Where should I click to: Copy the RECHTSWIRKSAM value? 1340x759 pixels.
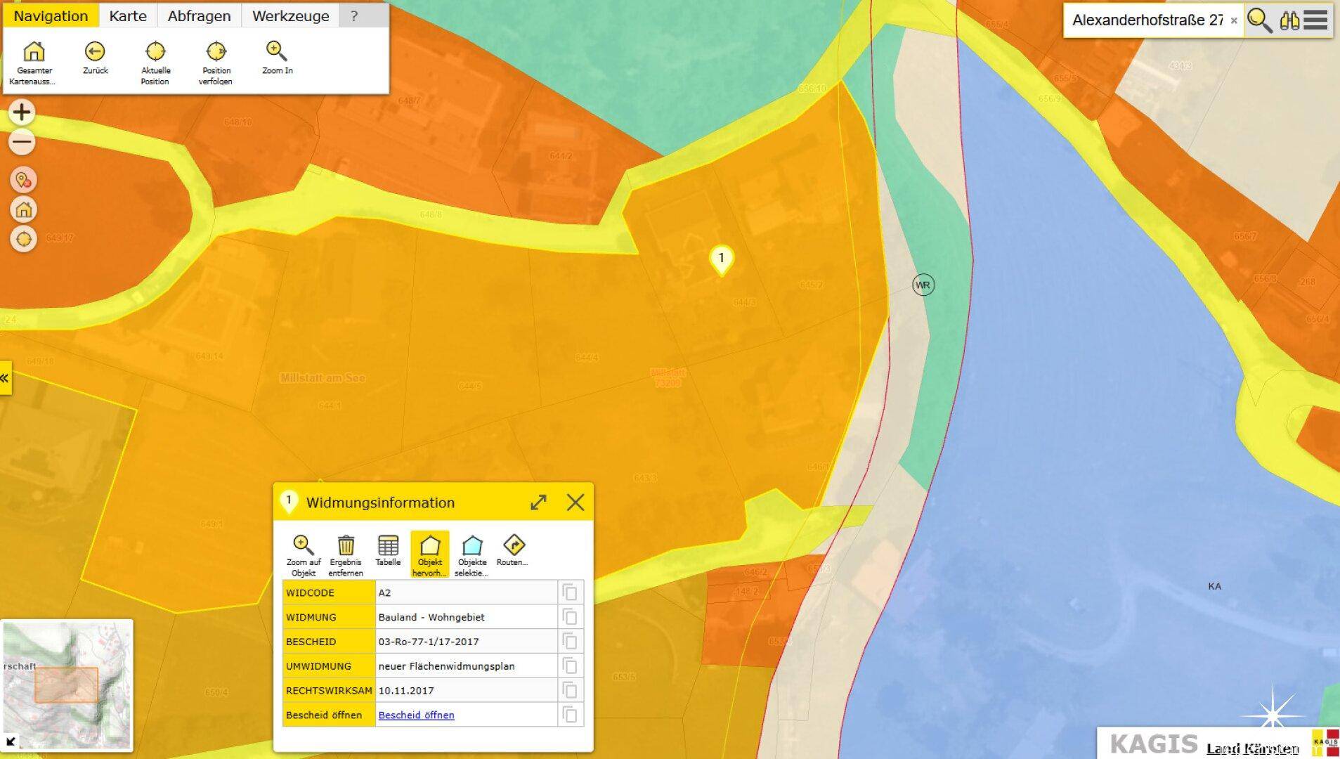[x=570, y=691]
